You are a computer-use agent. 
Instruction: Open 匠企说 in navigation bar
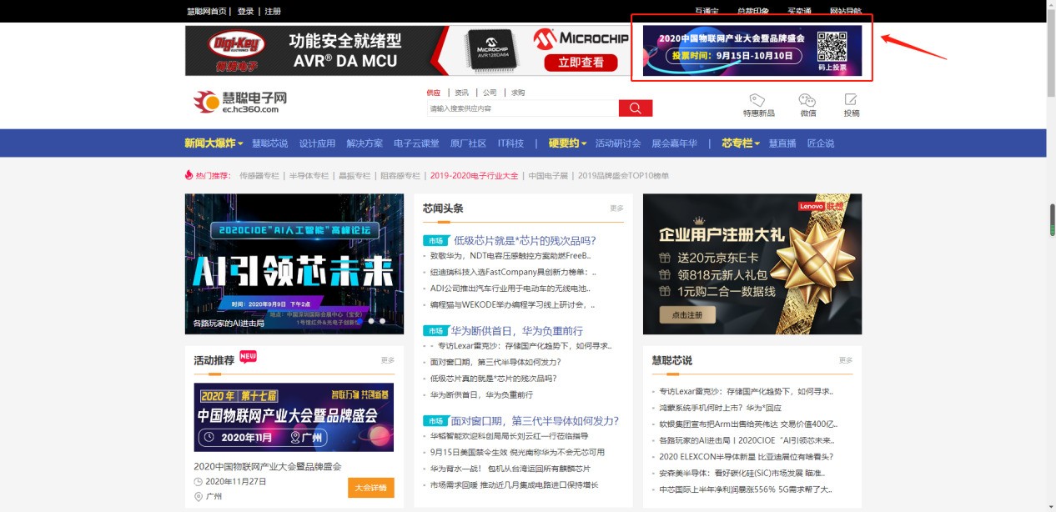(821, 143)
